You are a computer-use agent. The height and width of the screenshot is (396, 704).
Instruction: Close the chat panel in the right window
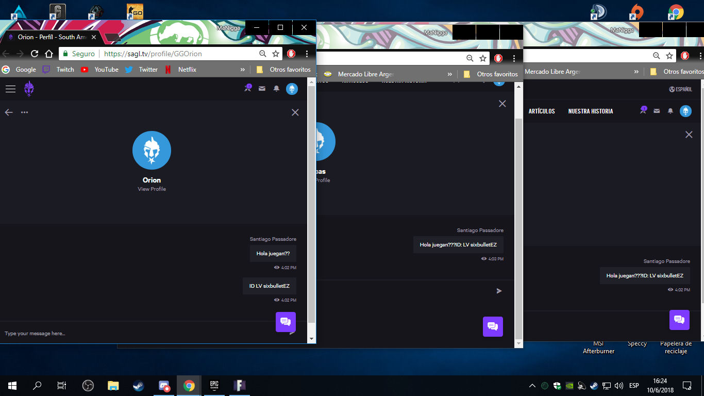[x=689, y=135]
